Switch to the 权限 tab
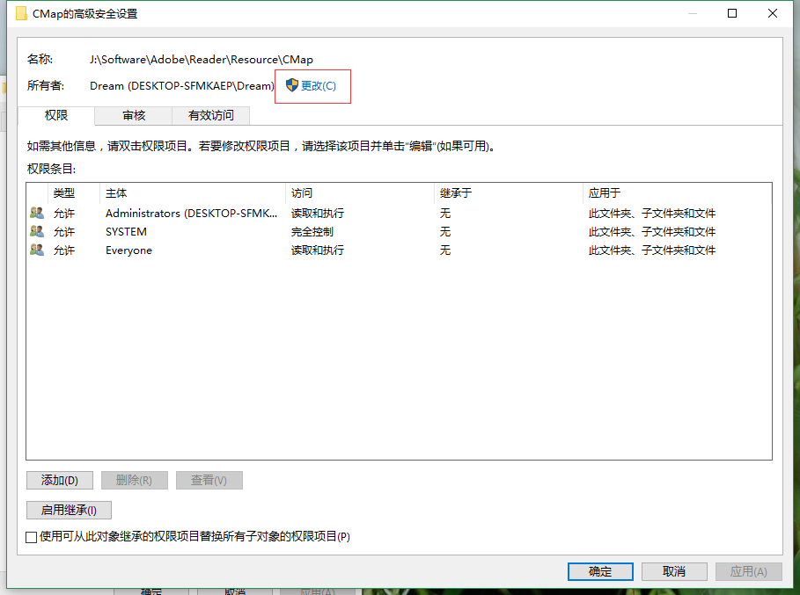The image size is (800, 595). click(x=56, y=116)
